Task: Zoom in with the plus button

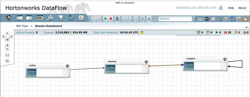Action: click(7, 45)
